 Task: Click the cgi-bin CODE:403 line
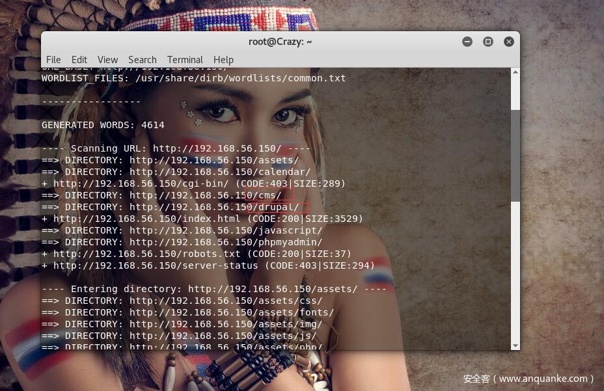pos(194,183)
